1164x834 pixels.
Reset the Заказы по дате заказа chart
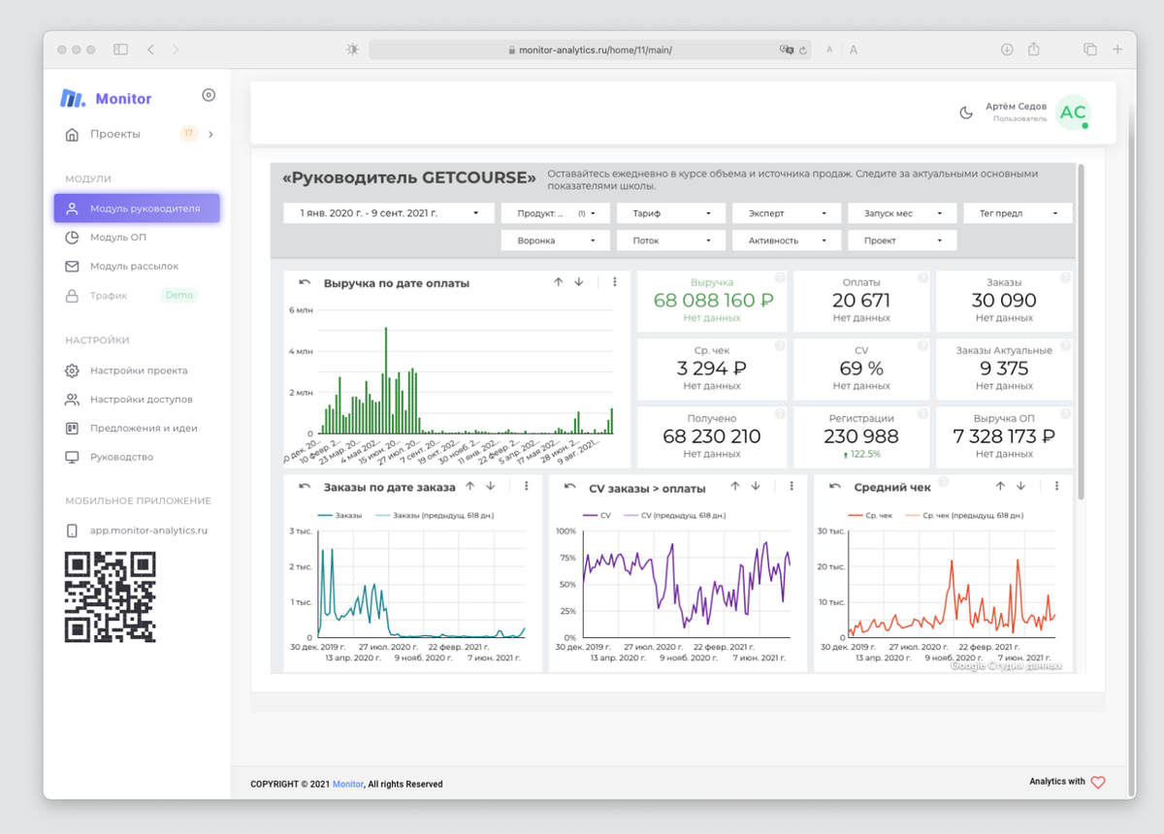coord(305,487)
